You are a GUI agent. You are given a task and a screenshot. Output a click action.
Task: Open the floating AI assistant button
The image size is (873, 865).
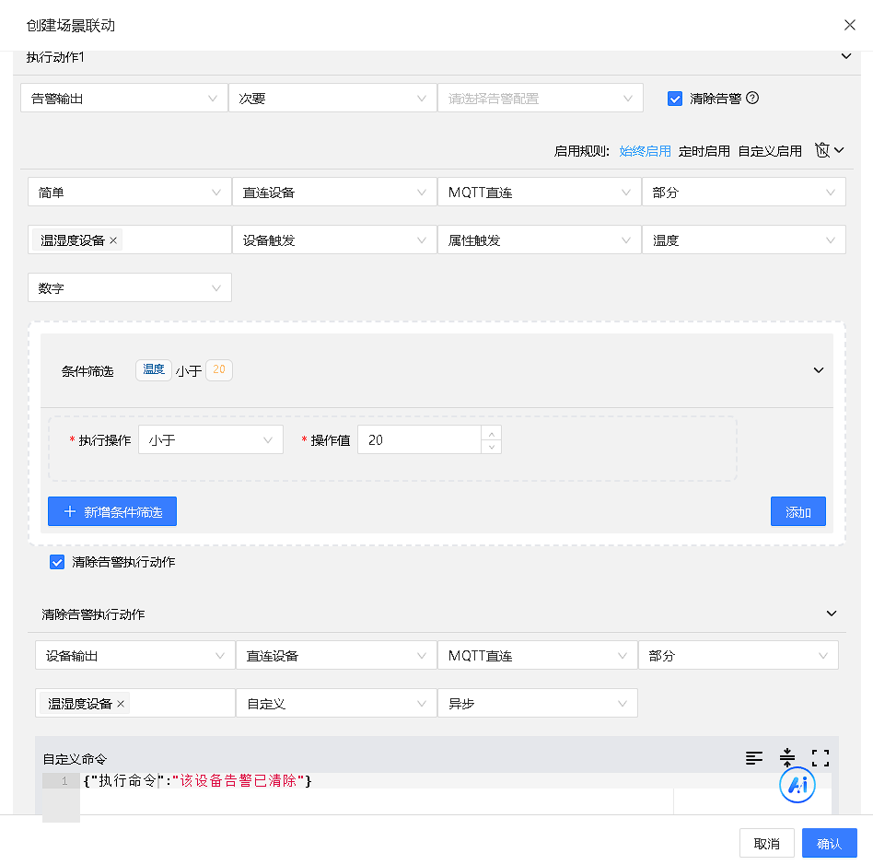coord(797,785)
